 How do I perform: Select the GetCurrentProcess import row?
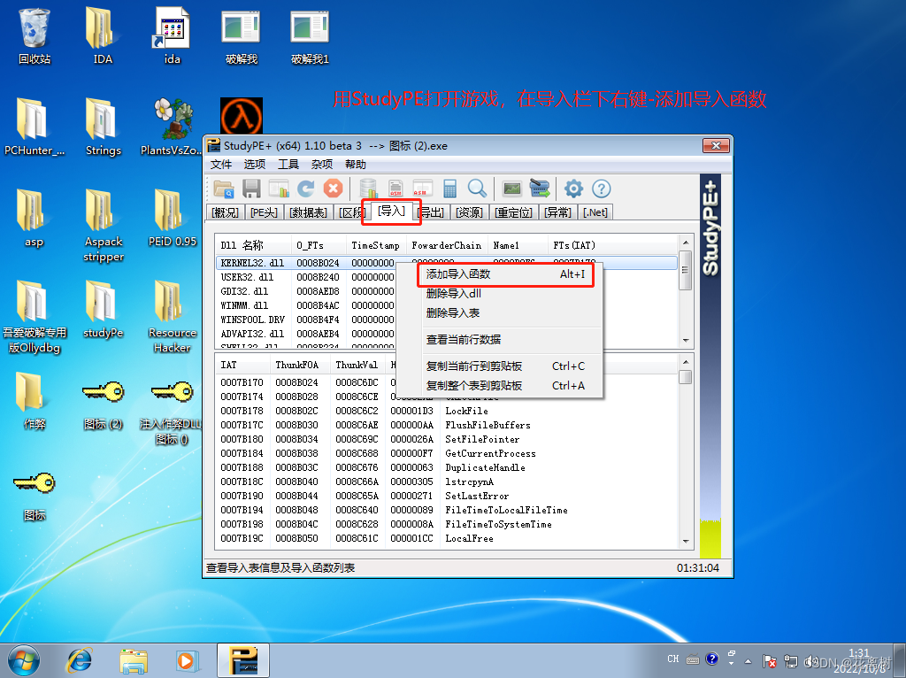[x=447, y=453]
